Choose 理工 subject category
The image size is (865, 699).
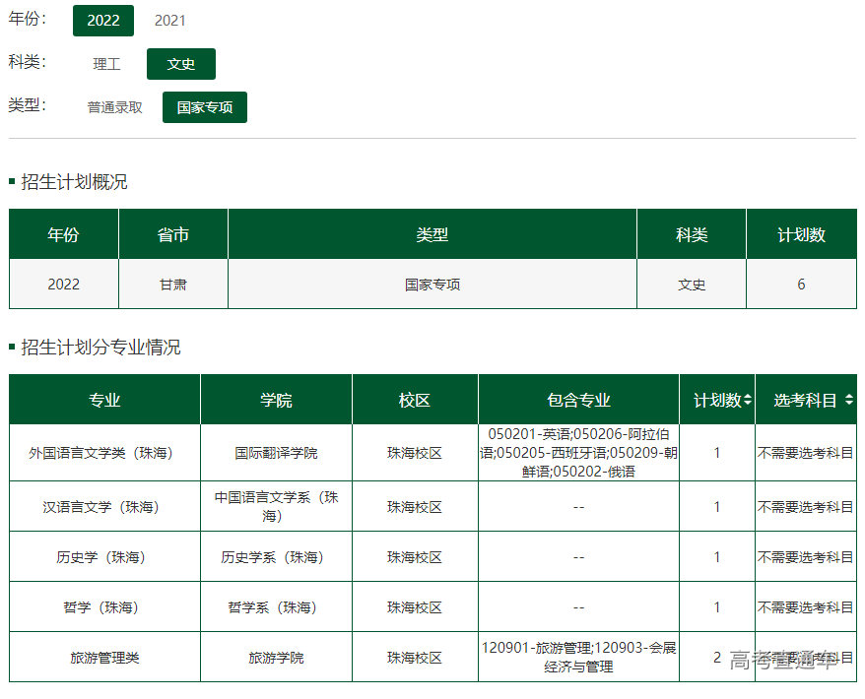(x=106, y=64)
